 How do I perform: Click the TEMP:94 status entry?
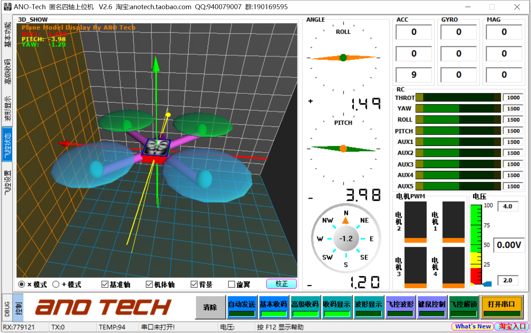coord(112,327)
